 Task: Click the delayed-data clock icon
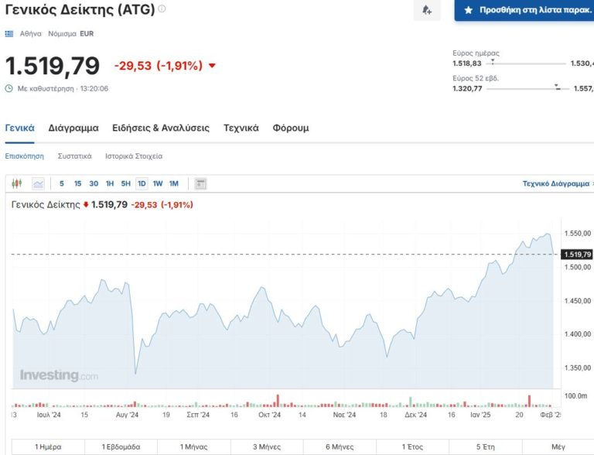pos(9,88)
